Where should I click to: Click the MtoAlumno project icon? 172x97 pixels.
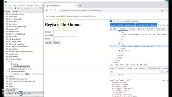click(7, 36)
